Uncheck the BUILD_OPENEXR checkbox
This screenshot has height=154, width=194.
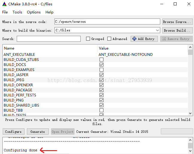click(101, 85)
